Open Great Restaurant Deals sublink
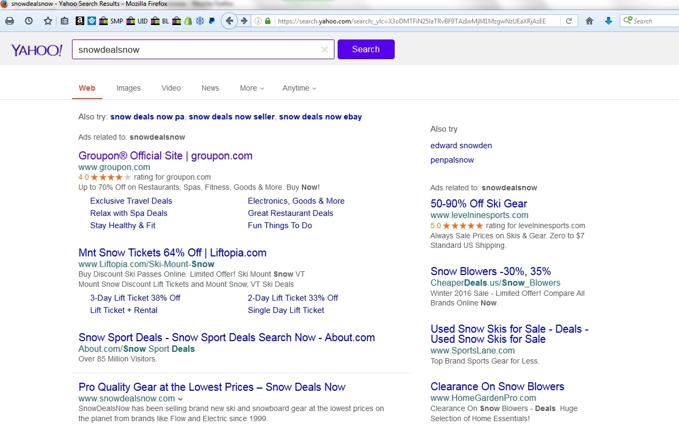 [x=291, y=213]
